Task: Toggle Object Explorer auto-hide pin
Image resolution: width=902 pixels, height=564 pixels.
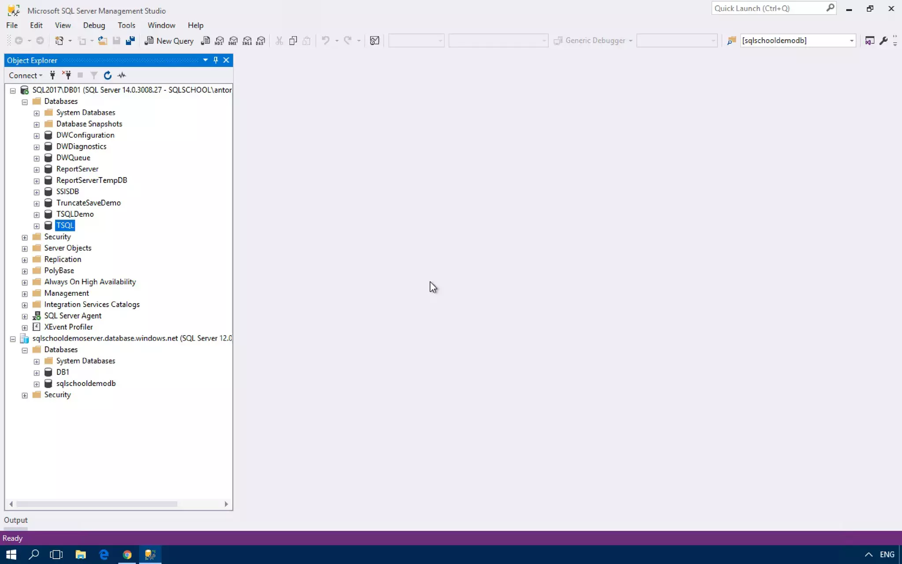Action: click(215, 60)
